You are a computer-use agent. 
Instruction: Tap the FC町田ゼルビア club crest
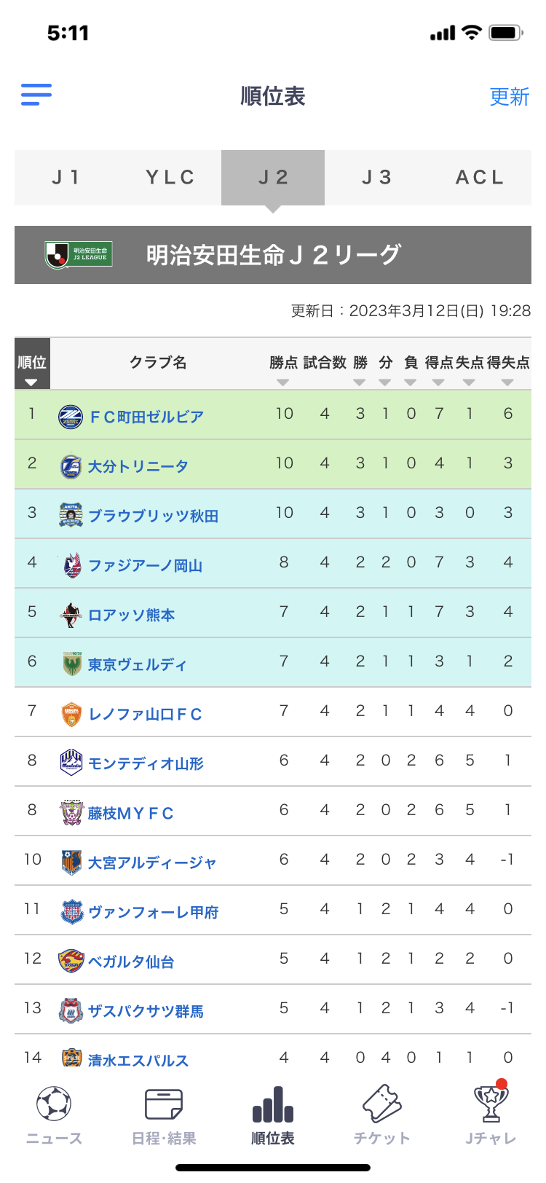click(x=71, y=417)
